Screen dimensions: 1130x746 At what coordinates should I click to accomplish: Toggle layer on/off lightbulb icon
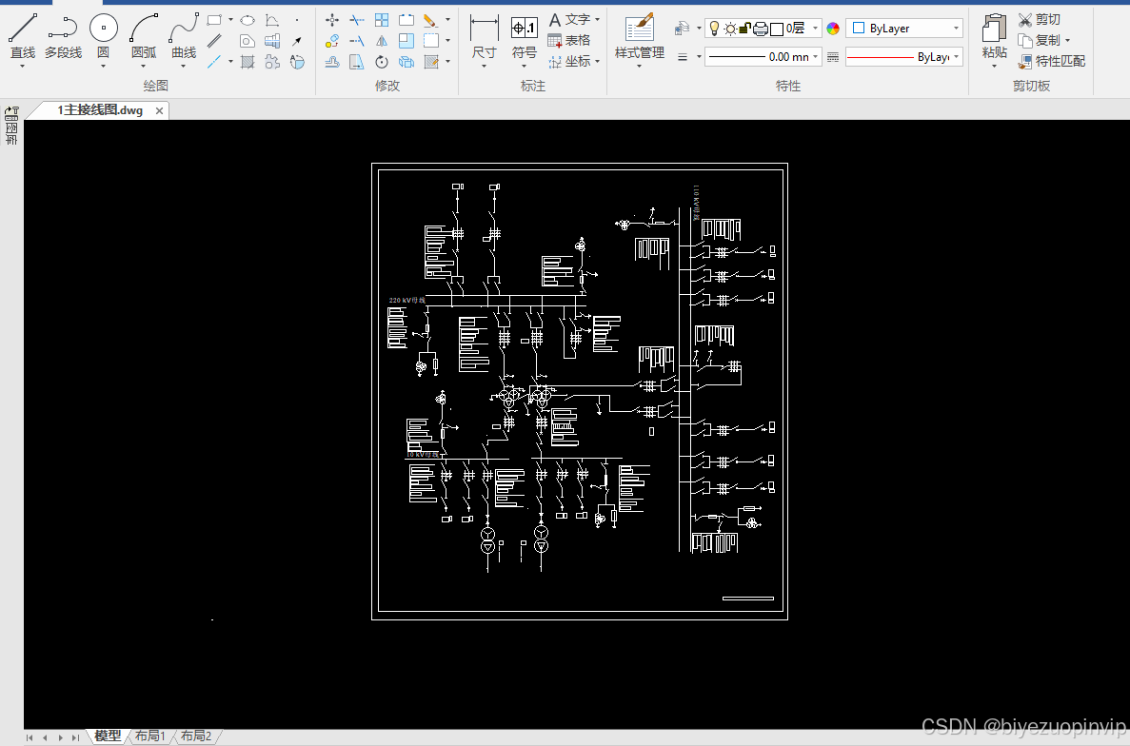tap(713, 29)
